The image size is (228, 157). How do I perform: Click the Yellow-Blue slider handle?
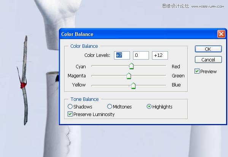pyautogui.click(x=133, y=86)
